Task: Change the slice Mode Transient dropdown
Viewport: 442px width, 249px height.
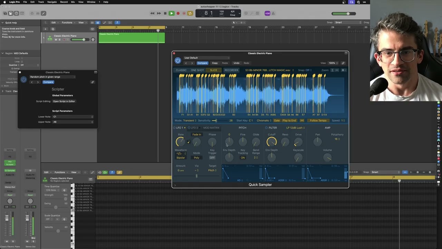Action: point(190,120)
